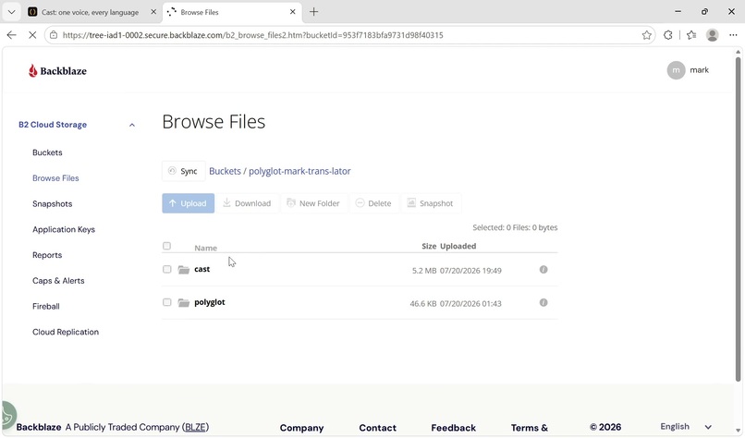The width and height of the screenshot is (745, 438).
Task: Open polyglot-mark-trans-lator breadcrumb
Action: pyautogui.click(x=299, y=171)
